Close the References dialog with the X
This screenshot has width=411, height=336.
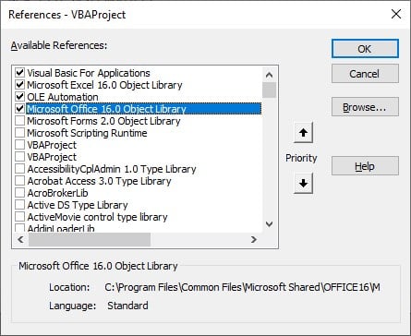tap(396, 14)
